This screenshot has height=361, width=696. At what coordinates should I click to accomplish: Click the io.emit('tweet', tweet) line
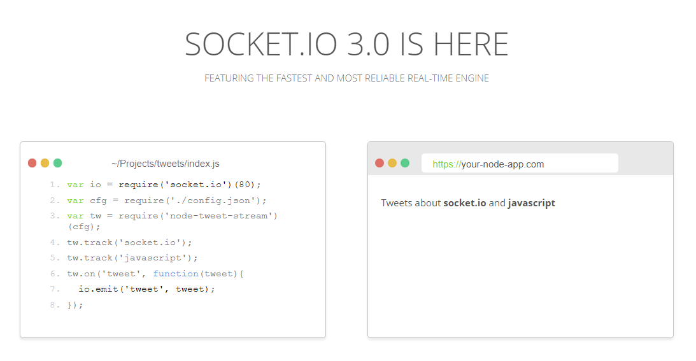coord(147,289)
